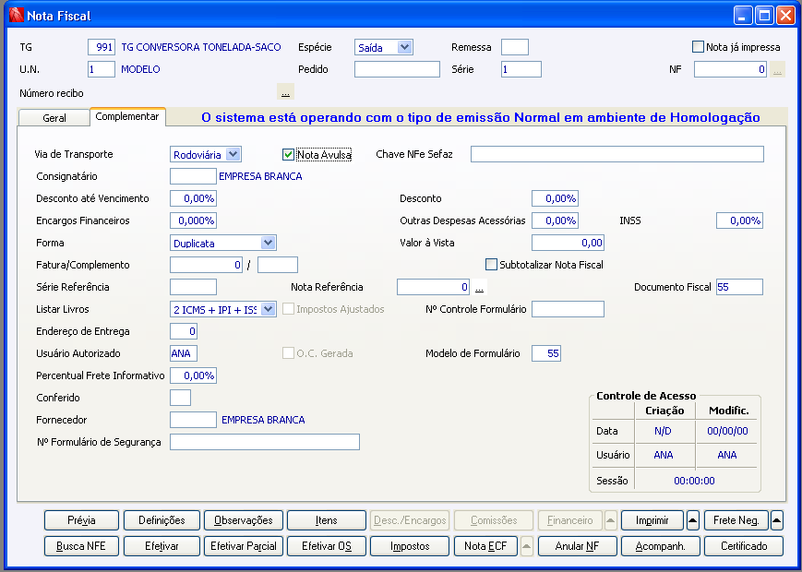Click the up arrow next to Imprimir
The width and height of the screenshot is (802, 572).
coord(692,520)
